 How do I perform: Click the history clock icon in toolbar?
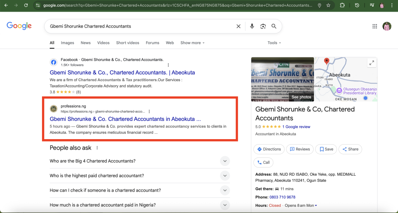pos(357,5)
